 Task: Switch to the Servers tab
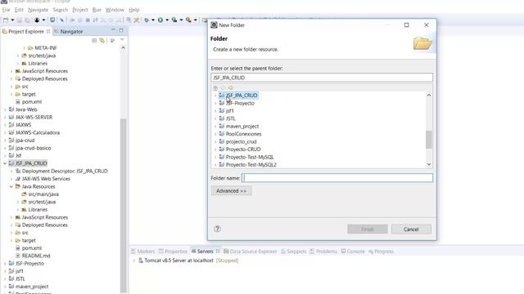(206, 252)
